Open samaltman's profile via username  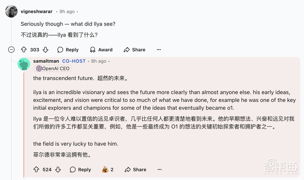pyautogui.click(x=46, y=61)
